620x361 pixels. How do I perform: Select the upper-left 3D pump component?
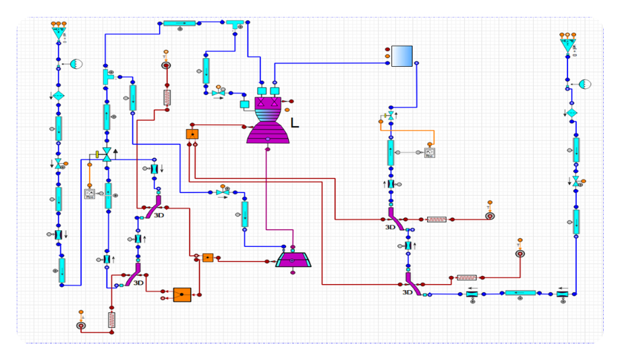point(154,206)
